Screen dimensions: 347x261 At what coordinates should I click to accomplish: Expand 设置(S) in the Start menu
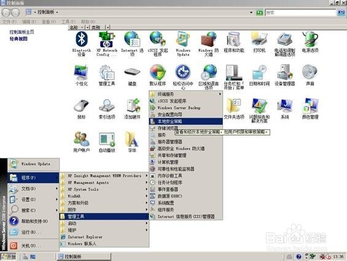pyautogui.click(x=33, y=199)
